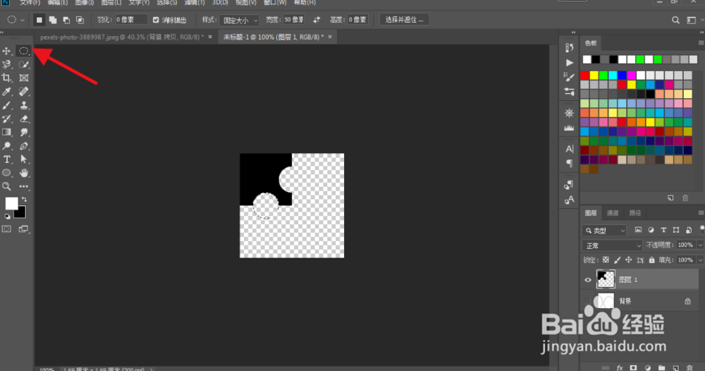Toggle the anti-alias (消除锯齿) checkbox
705x371 pixels.
[x=156, y=20]
